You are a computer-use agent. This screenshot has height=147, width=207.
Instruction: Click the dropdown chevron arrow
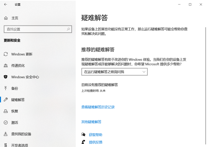[144, 72]
